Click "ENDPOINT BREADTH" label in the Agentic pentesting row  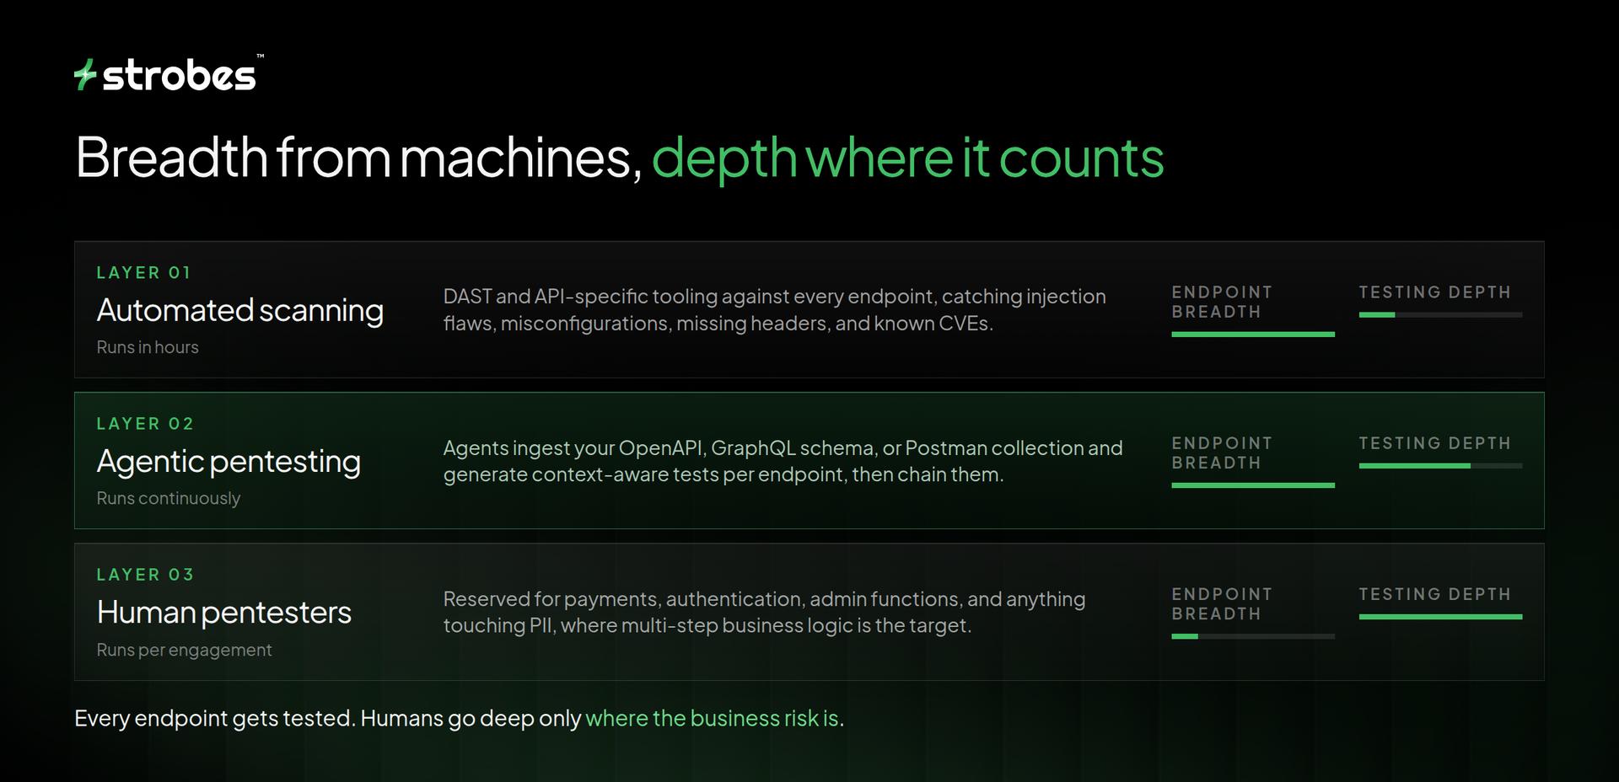pyautogui.click(x=1222, y=453)
